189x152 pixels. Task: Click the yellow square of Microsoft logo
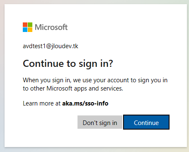coord(30,29)
